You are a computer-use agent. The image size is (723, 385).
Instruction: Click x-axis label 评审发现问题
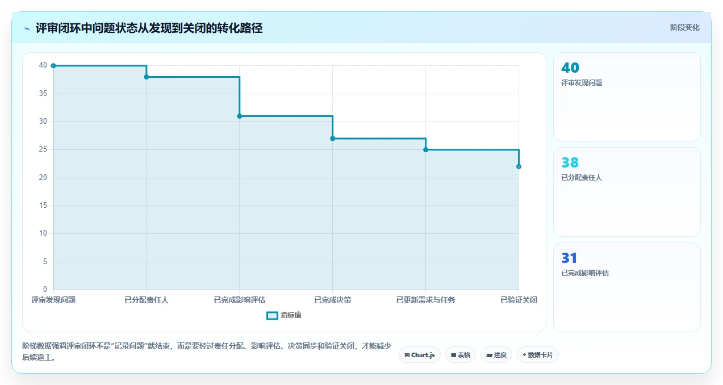53,300
